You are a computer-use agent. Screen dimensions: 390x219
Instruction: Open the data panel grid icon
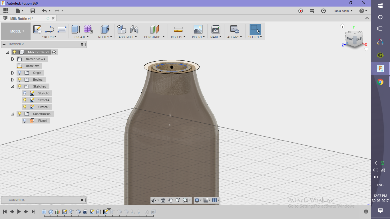coord(6,11)
